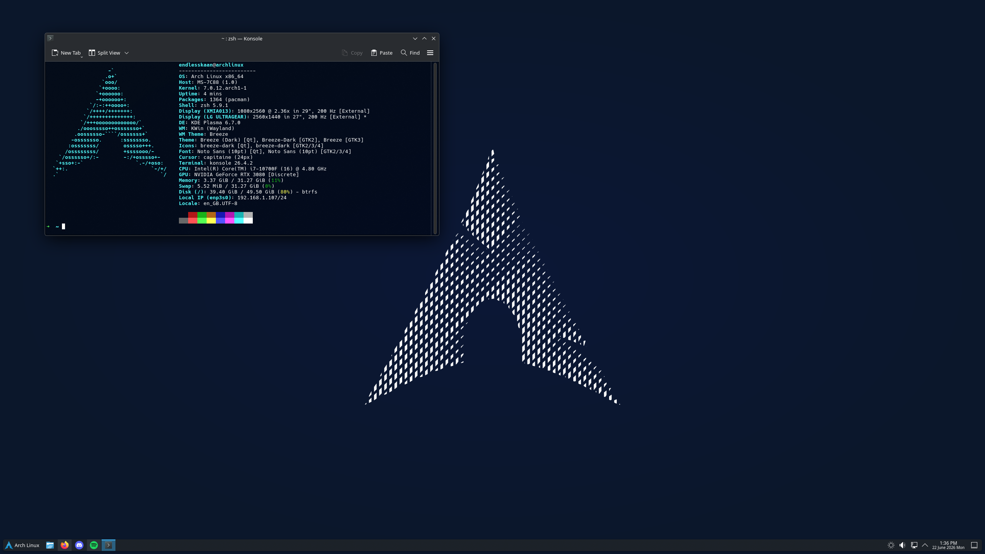Click the 'Local IP (enp3s0)' line

pos(232,198)
